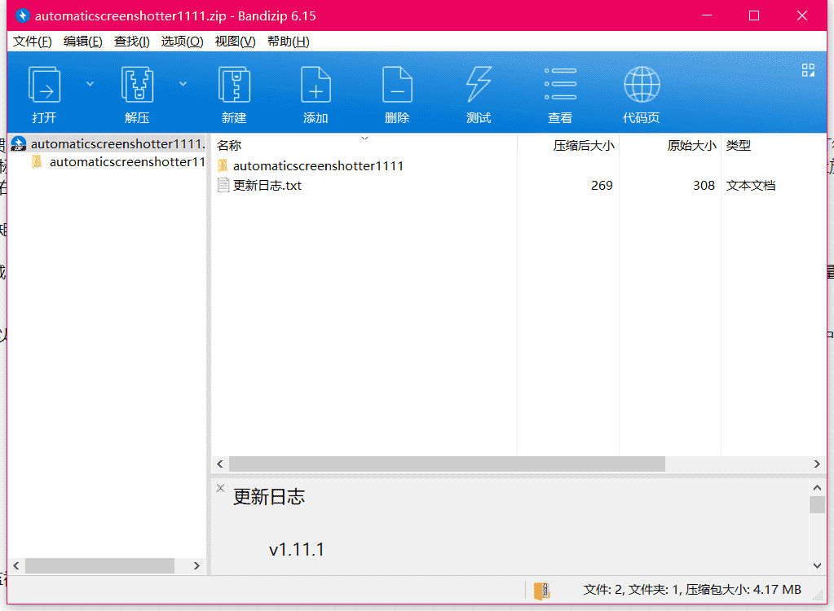834x611 pixels.
Task: Click the v1.11.1 version text in preview
Action: (297, 549)
